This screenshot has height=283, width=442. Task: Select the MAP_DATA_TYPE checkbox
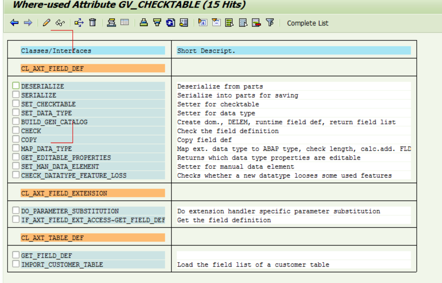pyautogui.click(x=16, y=148)
